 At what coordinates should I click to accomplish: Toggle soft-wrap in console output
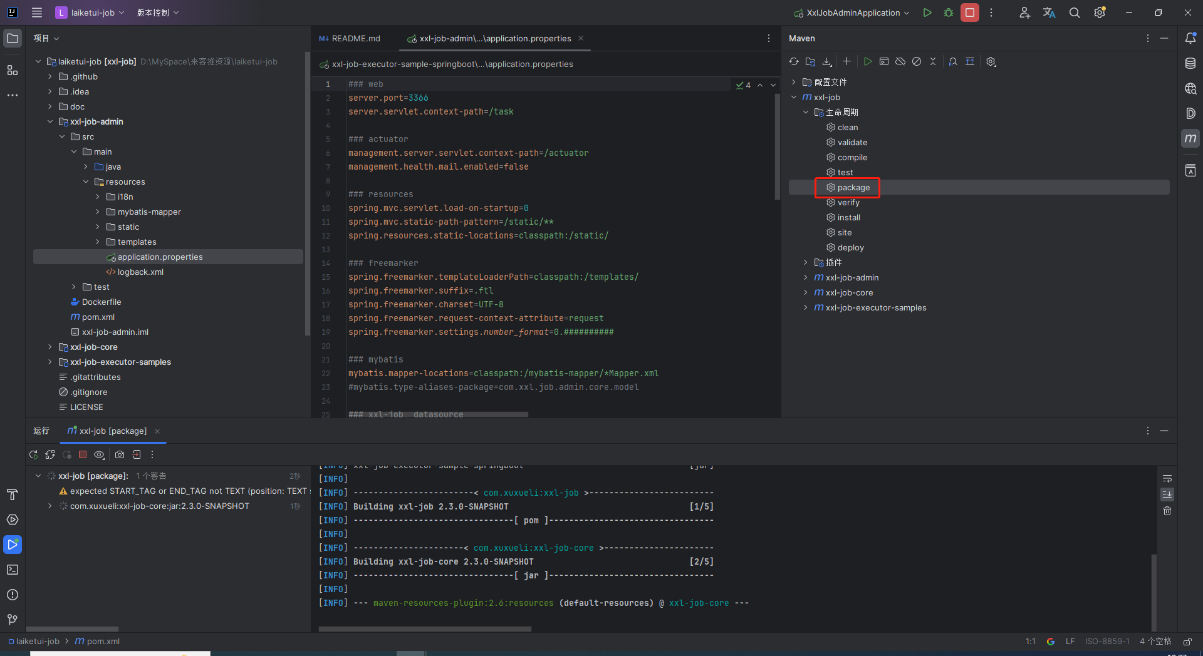click(x=1167, y=479)
